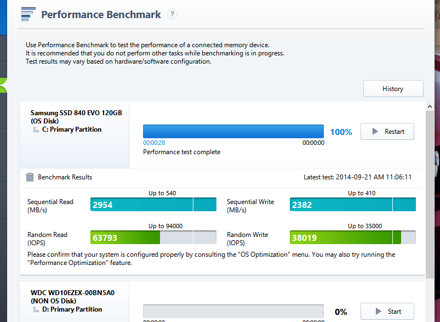This screenshot has width=440, height=322.
Task: Click the blue 100% percentage text
Action: [x=341, y=132]
